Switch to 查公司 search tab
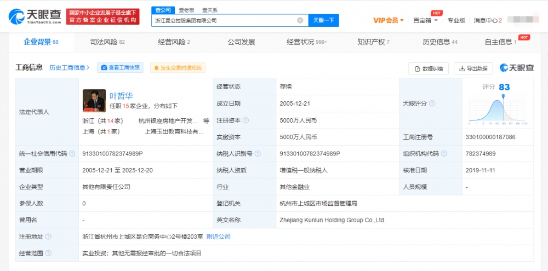The width and height of the screenshot is (548, 271). click(163, 10)
